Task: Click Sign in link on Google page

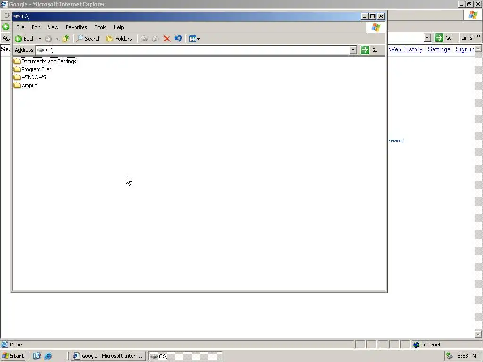Action: (x=465, y=49)
